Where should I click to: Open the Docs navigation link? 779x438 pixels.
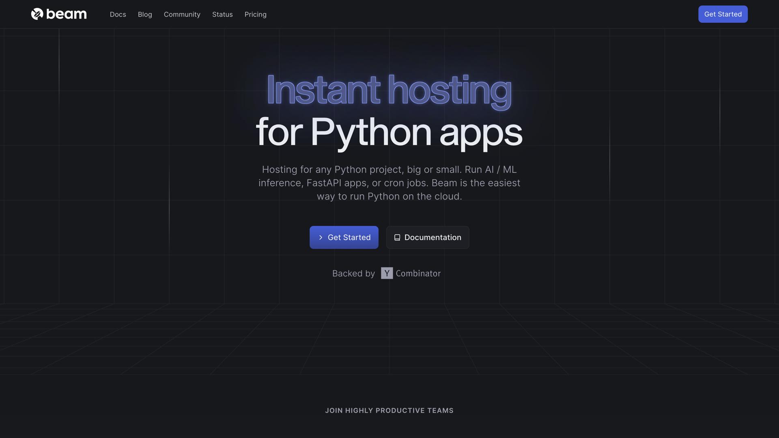coord(118,14)
